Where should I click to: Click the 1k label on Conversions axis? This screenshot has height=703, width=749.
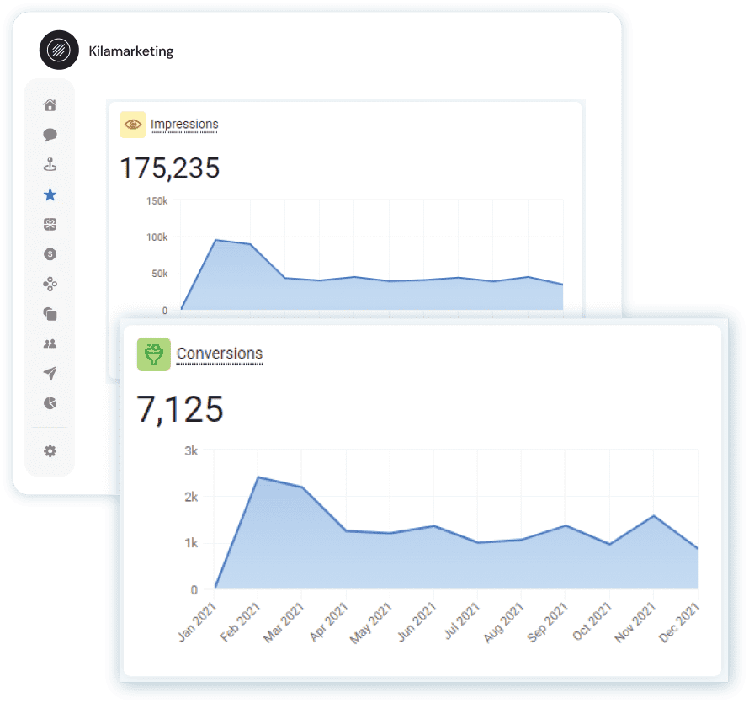pyautogui.click(x=191, y=543)
